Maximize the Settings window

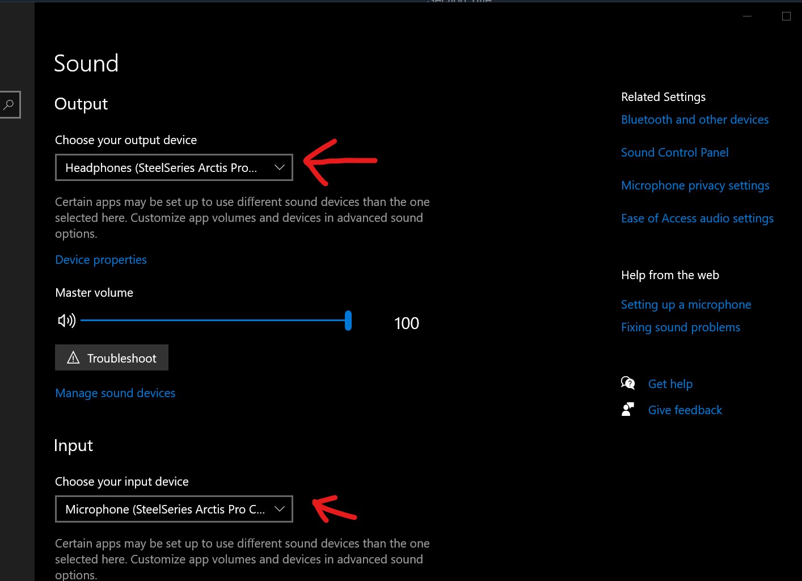tap(786, 16)
